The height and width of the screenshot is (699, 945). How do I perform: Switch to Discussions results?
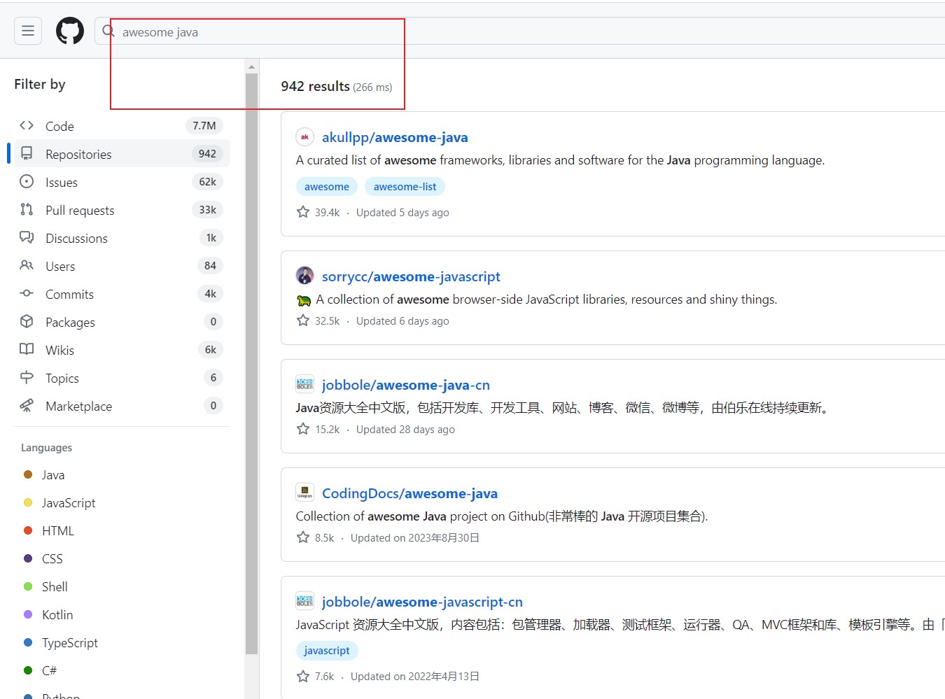[x=122, y=238]
